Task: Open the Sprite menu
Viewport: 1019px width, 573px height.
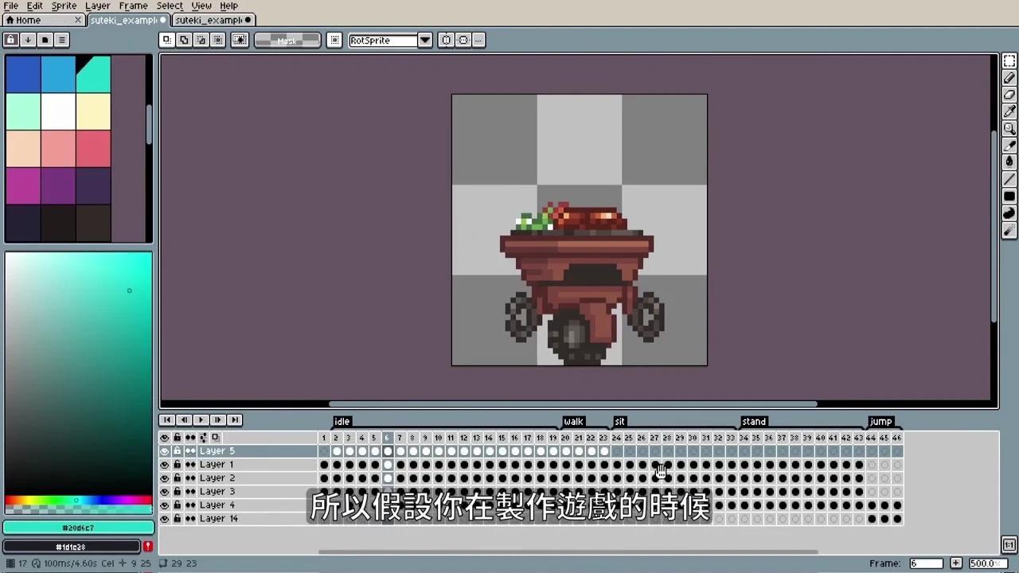Action: pyautogui.click(x=64, y=6)
